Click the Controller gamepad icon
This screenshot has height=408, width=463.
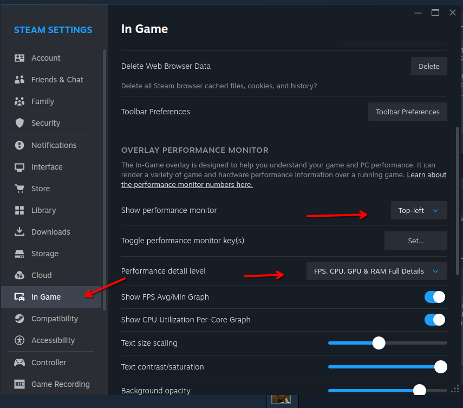coord(19,362)
